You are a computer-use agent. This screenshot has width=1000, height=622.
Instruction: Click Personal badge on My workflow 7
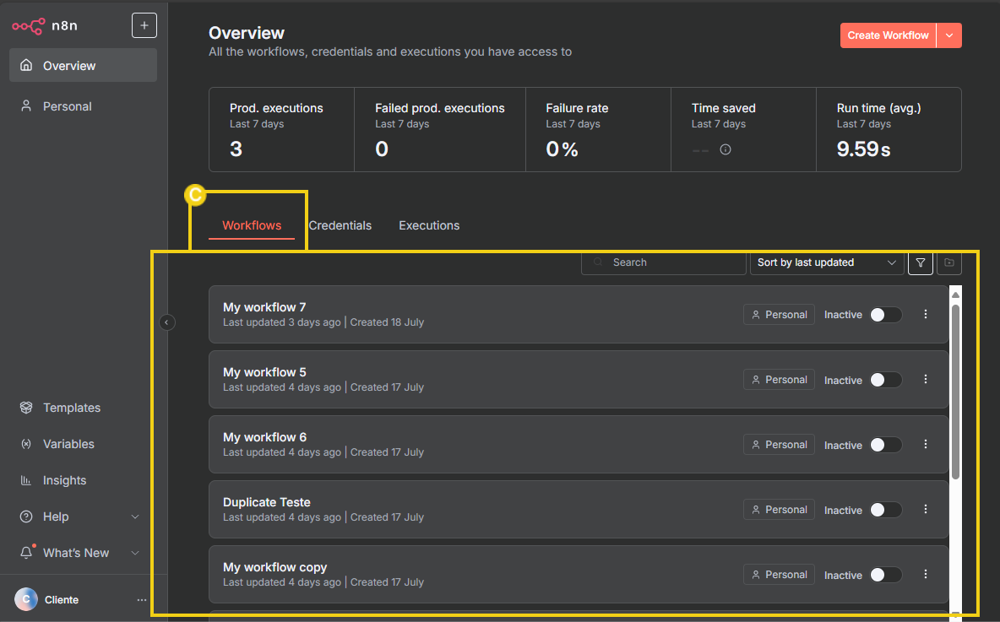[779, 314]
